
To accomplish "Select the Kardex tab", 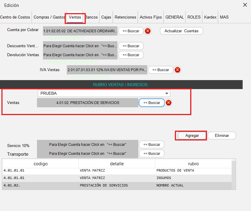I will point(210,17).
